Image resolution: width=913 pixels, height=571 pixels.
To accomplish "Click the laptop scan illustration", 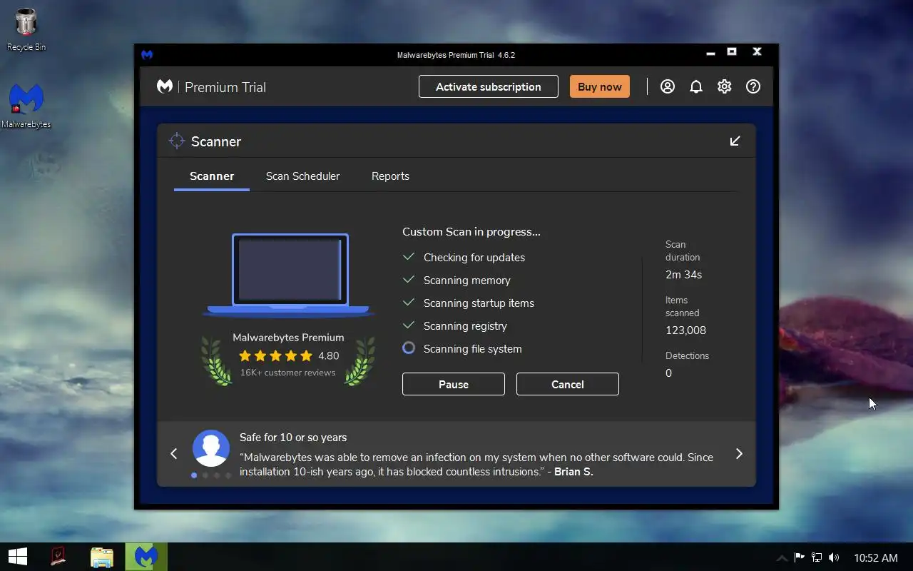I will (290, 275).
